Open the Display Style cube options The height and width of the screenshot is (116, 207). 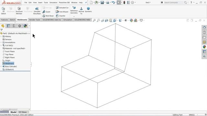[120, 20]
